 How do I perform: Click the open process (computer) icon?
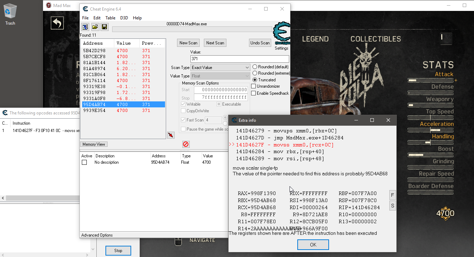coord(85,27)
